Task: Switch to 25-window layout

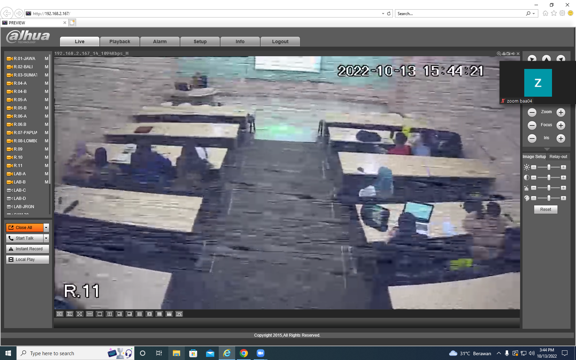Action: coord(179,314)
